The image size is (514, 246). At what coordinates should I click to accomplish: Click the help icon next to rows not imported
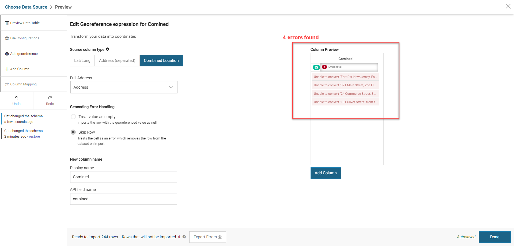click(x=184, y=237)
